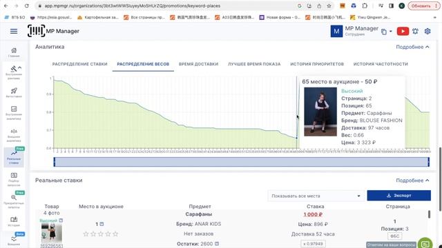Open the rocket Автоставка sidebar icon
The width and height of the screenshot is (442, 248).
(14, 93)
